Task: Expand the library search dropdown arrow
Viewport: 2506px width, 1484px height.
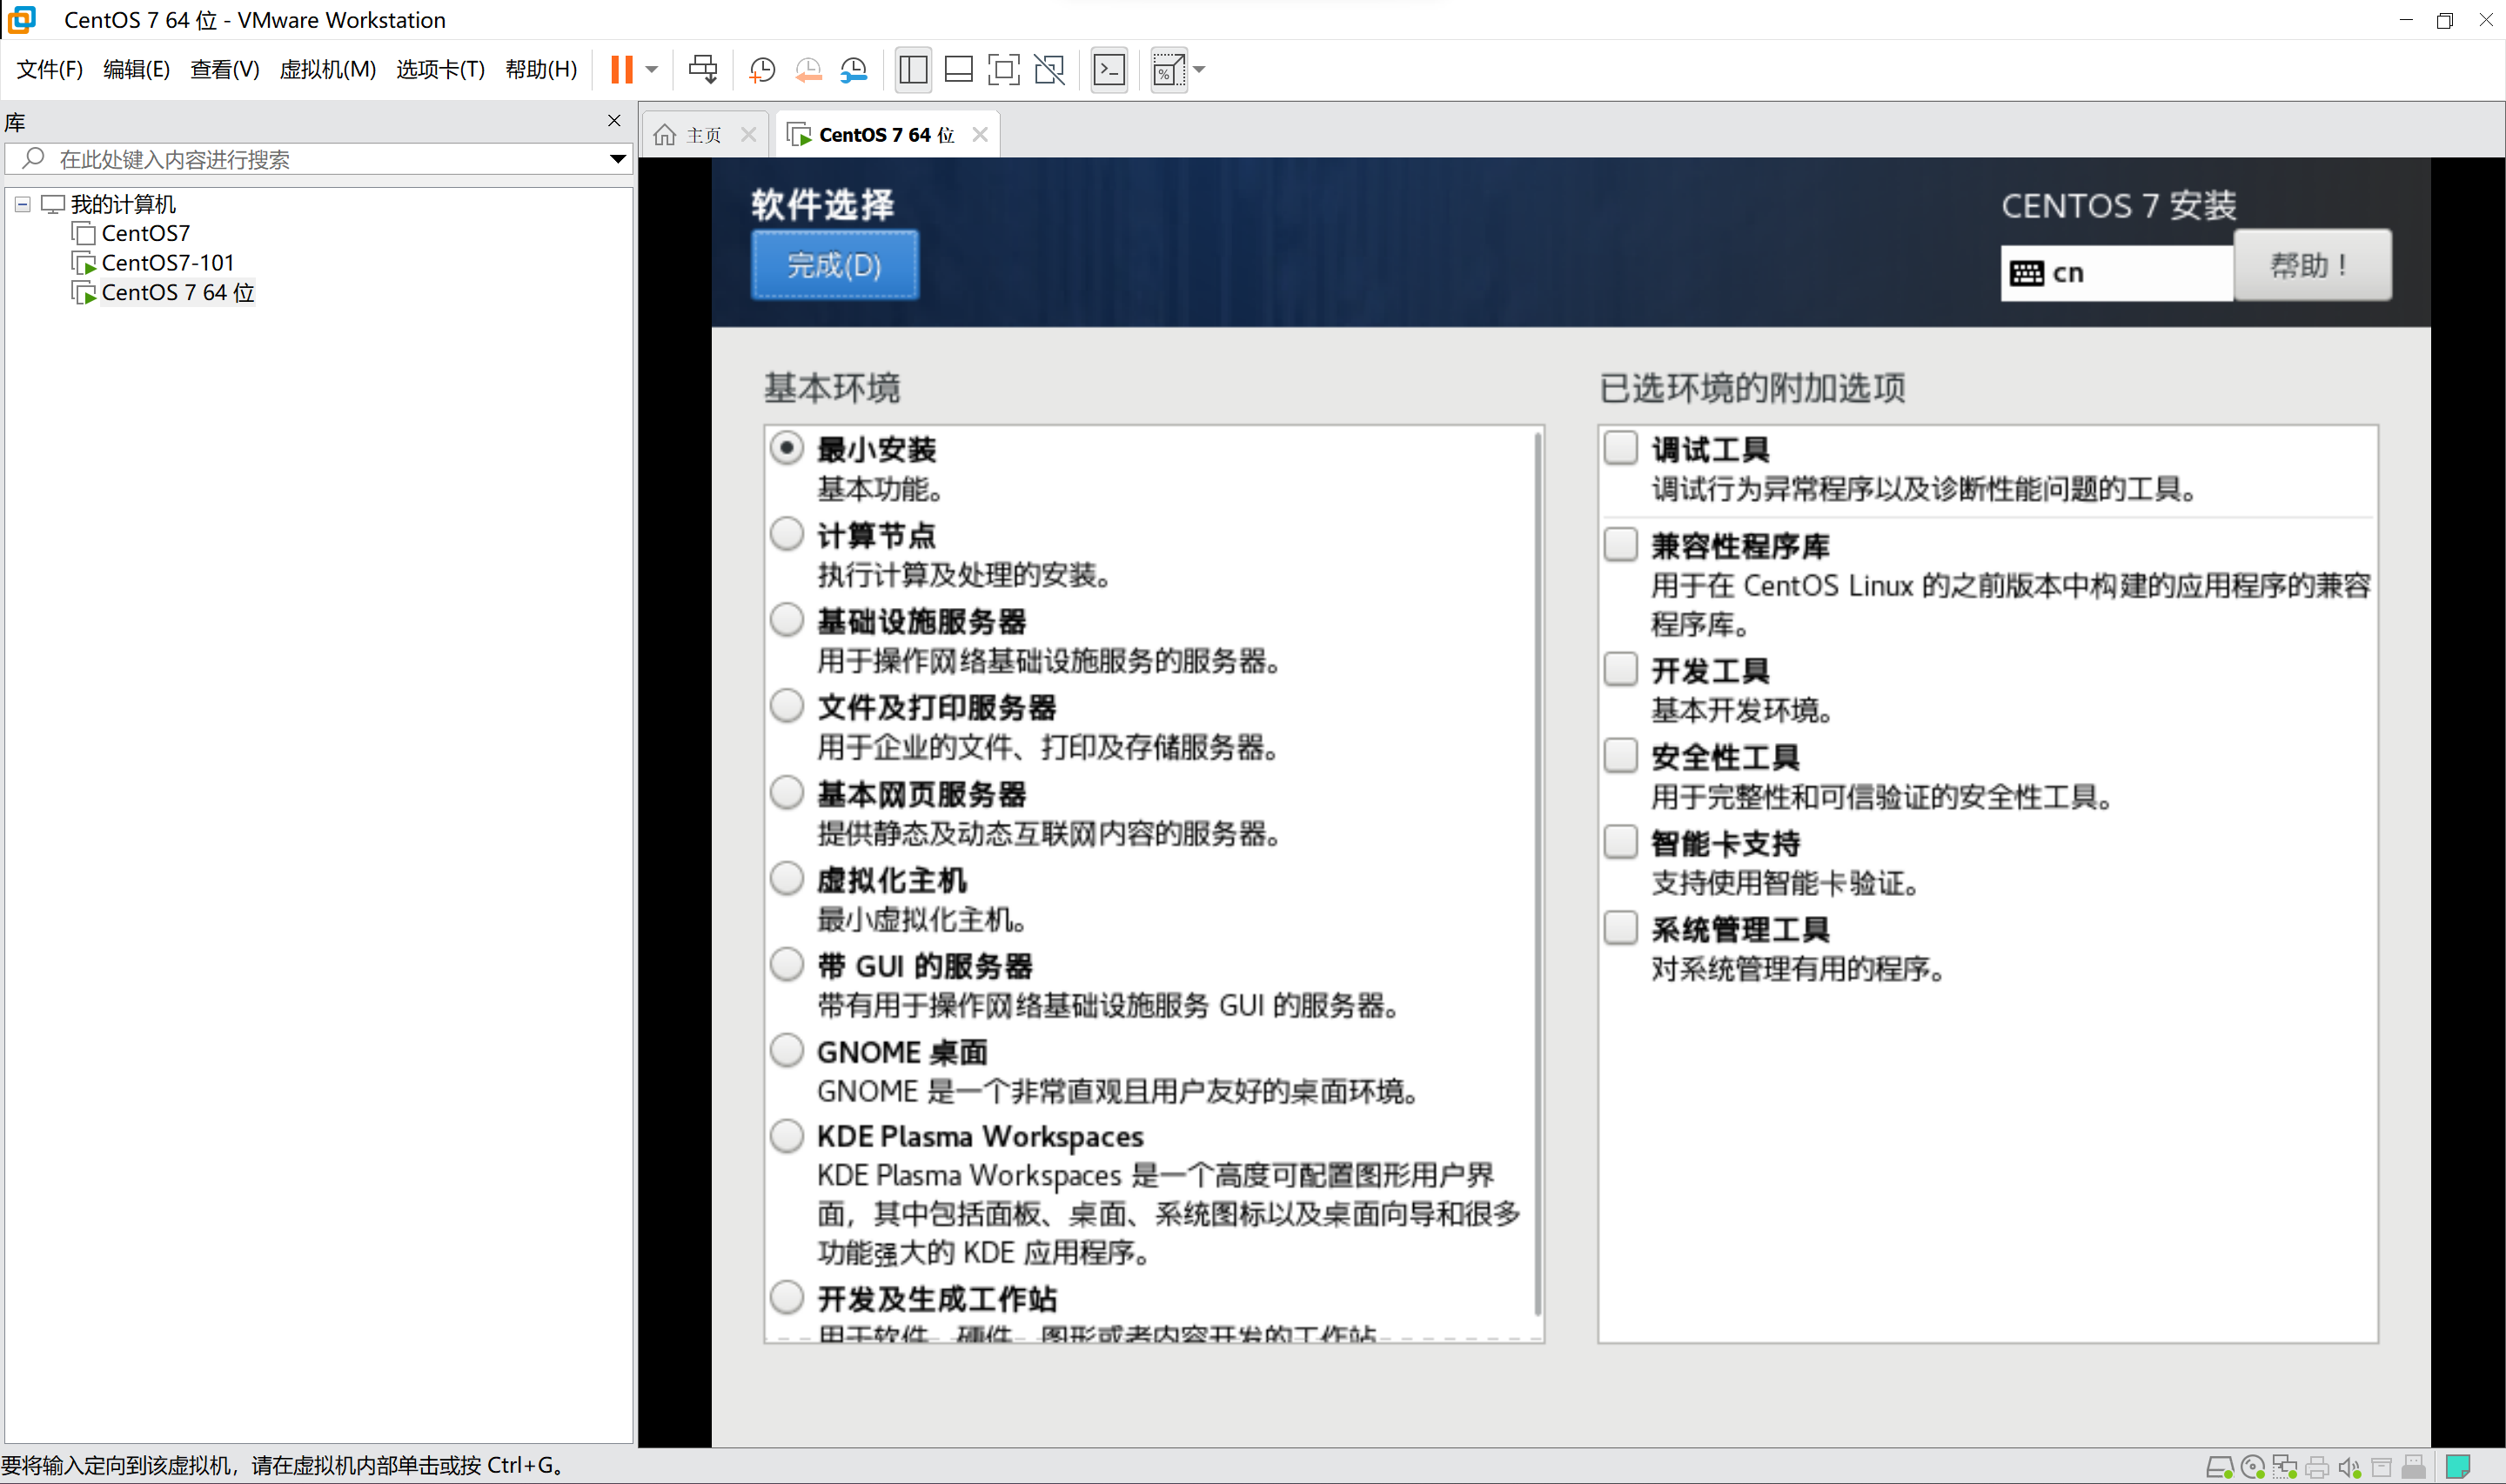Action: click(617, 159)
